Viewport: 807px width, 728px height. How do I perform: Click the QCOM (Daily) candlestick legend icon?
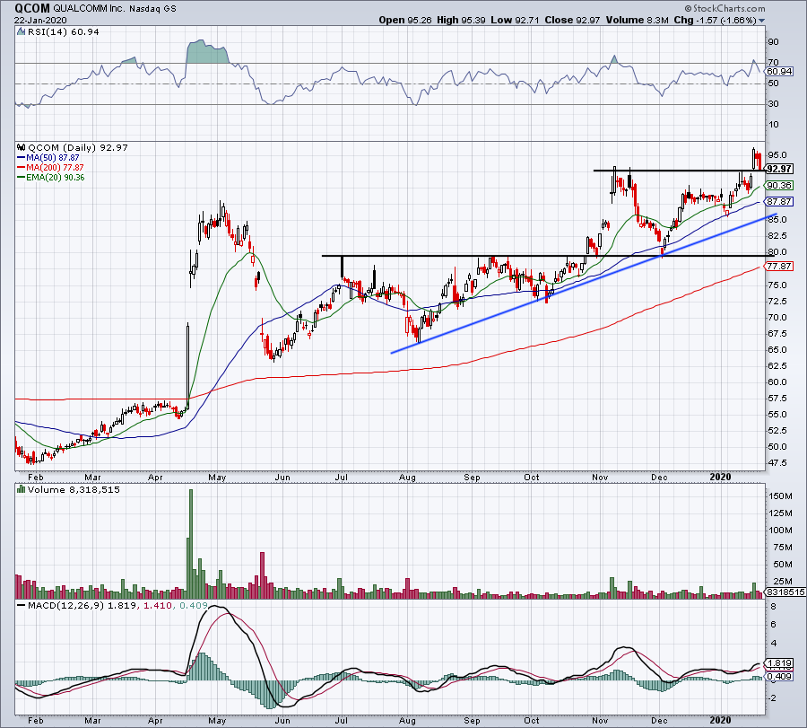[x=22, y=147]
